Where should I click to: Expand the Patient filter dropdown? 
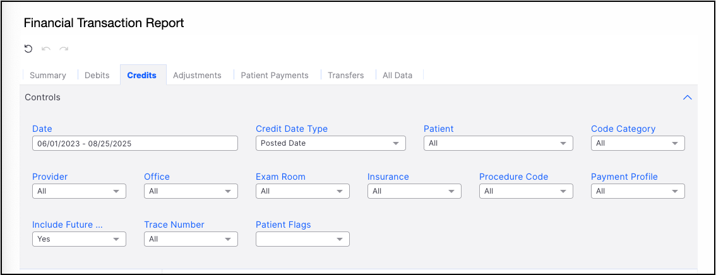point(498,143)
